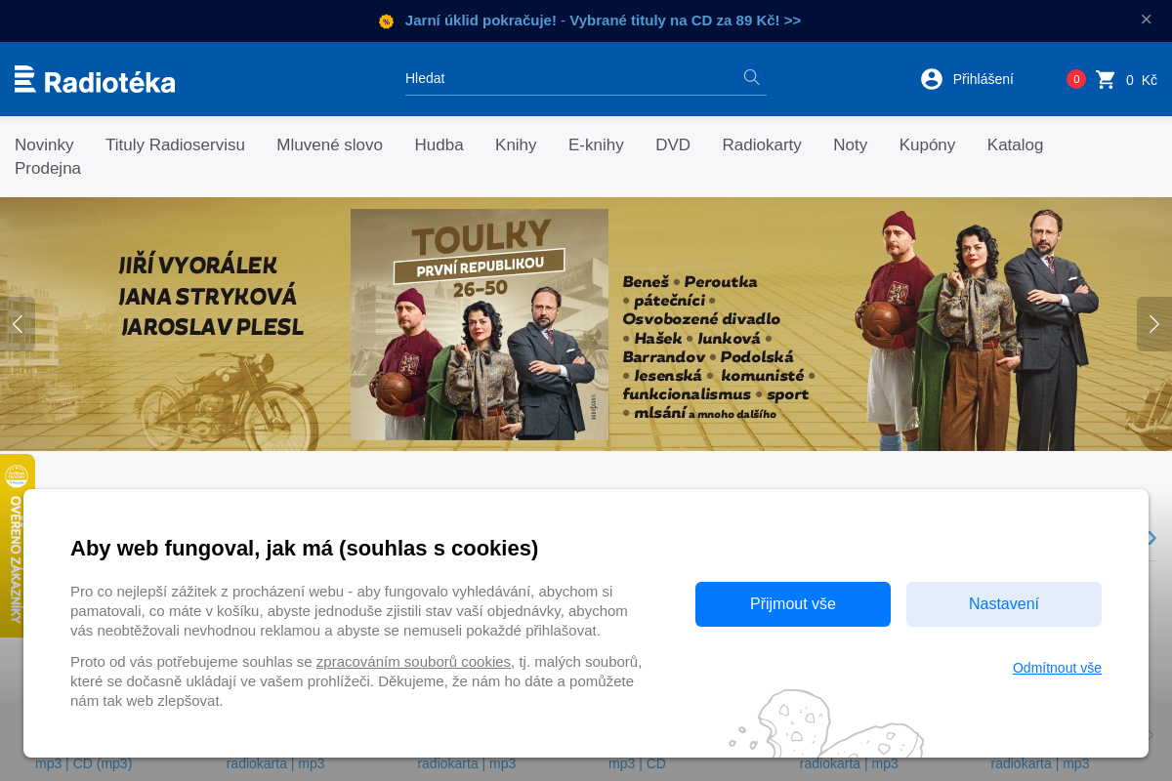Open the Ověřeno zákazníky badge
Image resolution: width=1172 pixels, height=781 pixels.
(x=17, y=545)
